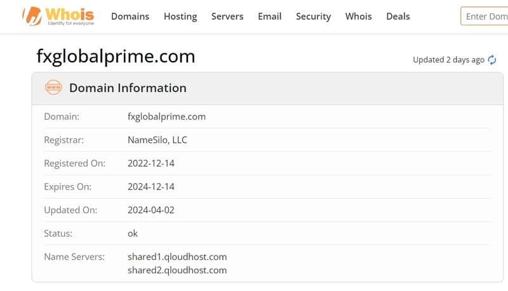Refresh the domain record with the reload icon
Image resolution: width=508 pixels, height=291 pixels.
coord(491,60)
